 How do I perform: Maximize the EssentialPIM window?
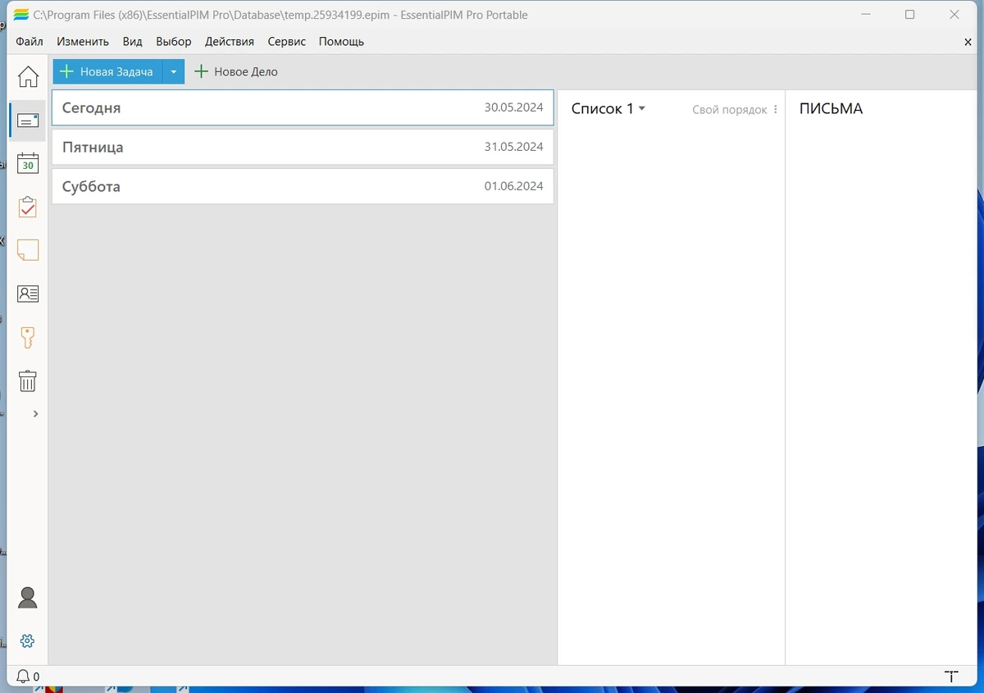pyautogui.click(x=909, y=15)
